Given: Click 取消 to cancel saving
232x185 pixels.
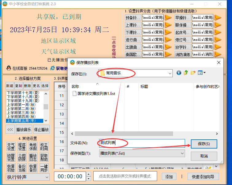Looking at the screenshot, I should [x=204, y=156].
